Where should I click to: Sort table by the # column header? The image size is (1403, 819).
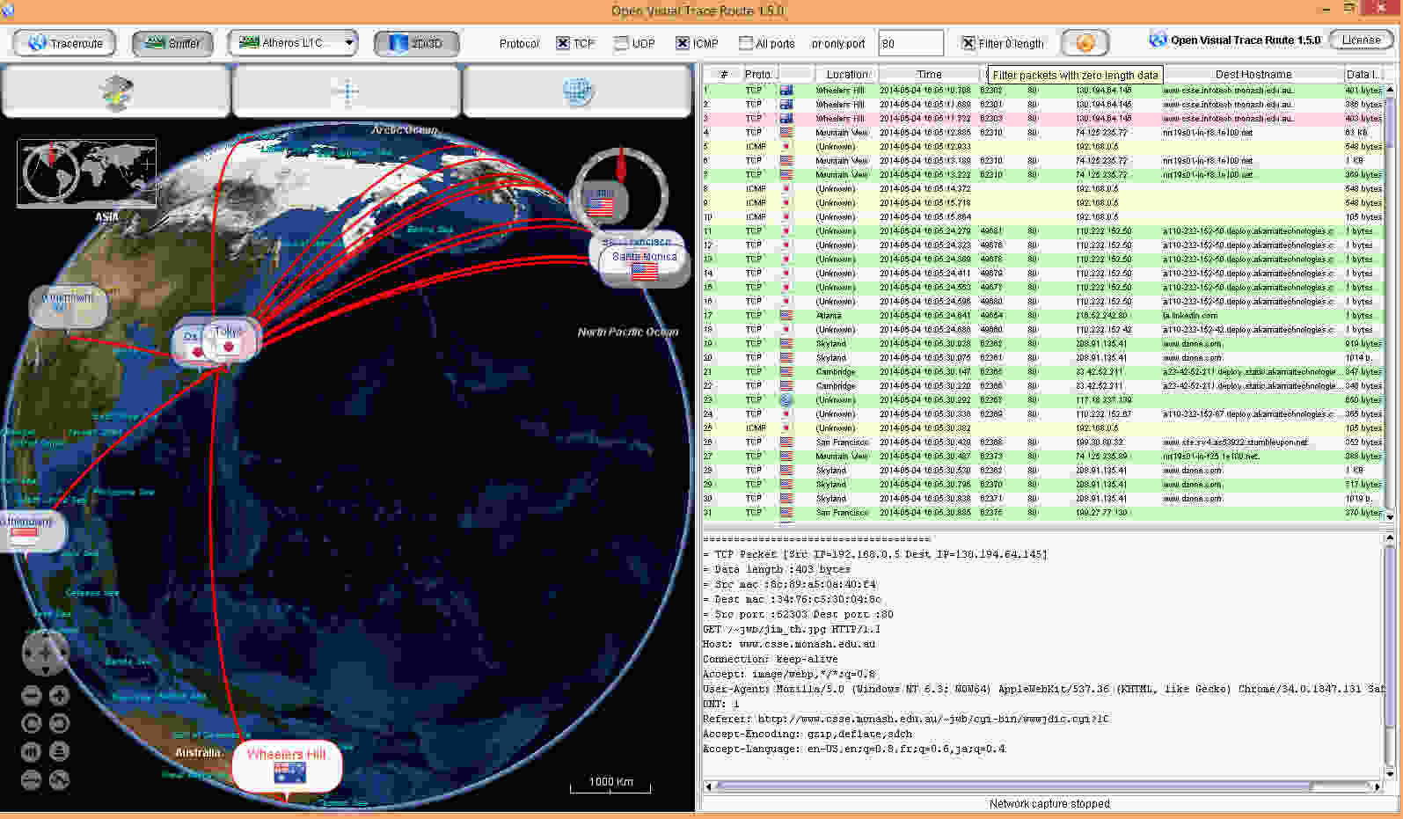(x=723, y=74)
